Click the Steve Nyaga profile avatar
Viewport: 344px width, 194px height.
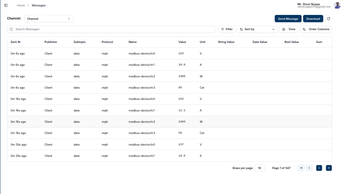click(x=337, y=5)
